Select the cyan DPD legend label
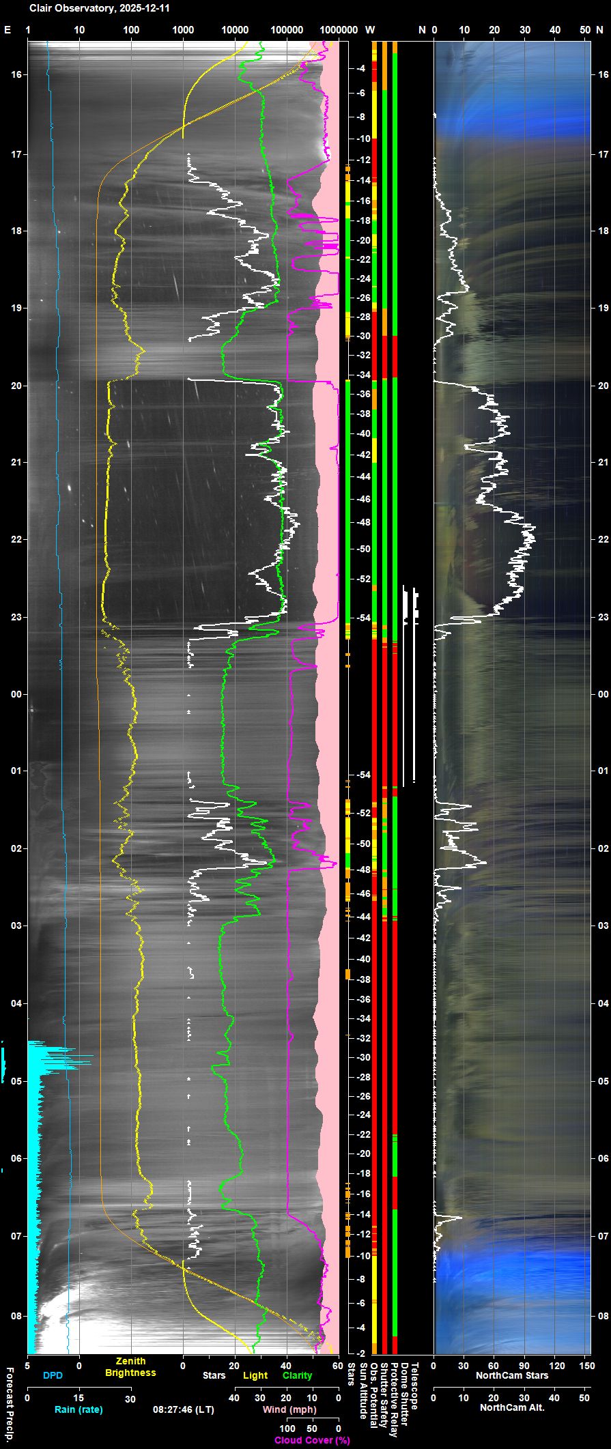 tap(53, 1375)
